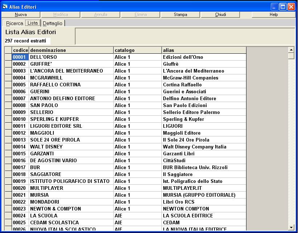This screenshot has width=298, height=233.
Task: Click the BUR denomination cell
Action: (71, 167)
